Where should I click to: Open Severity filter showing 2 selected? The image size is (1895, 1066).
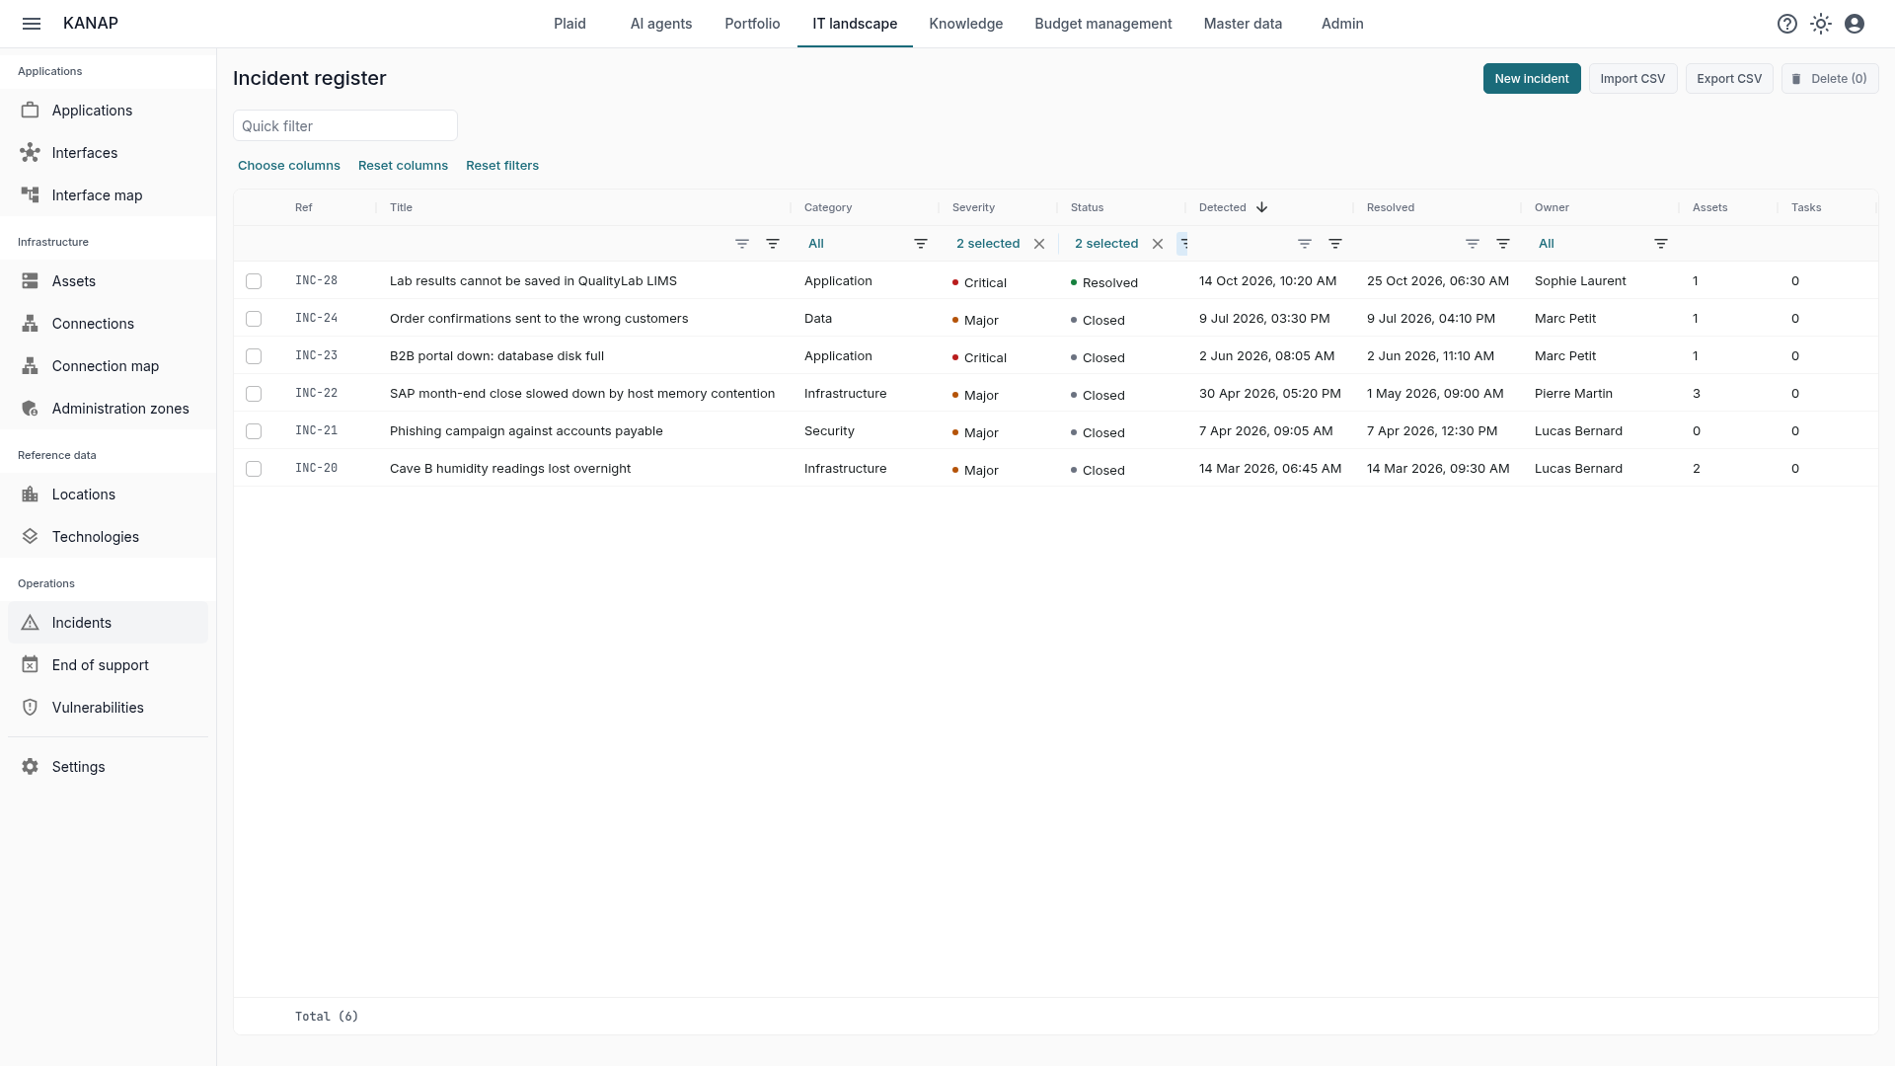tap(988, 244)
